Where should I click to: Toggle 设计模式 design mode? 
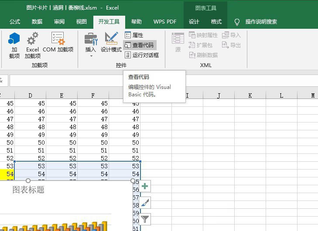pyautogui.click(x=111, y=42)
